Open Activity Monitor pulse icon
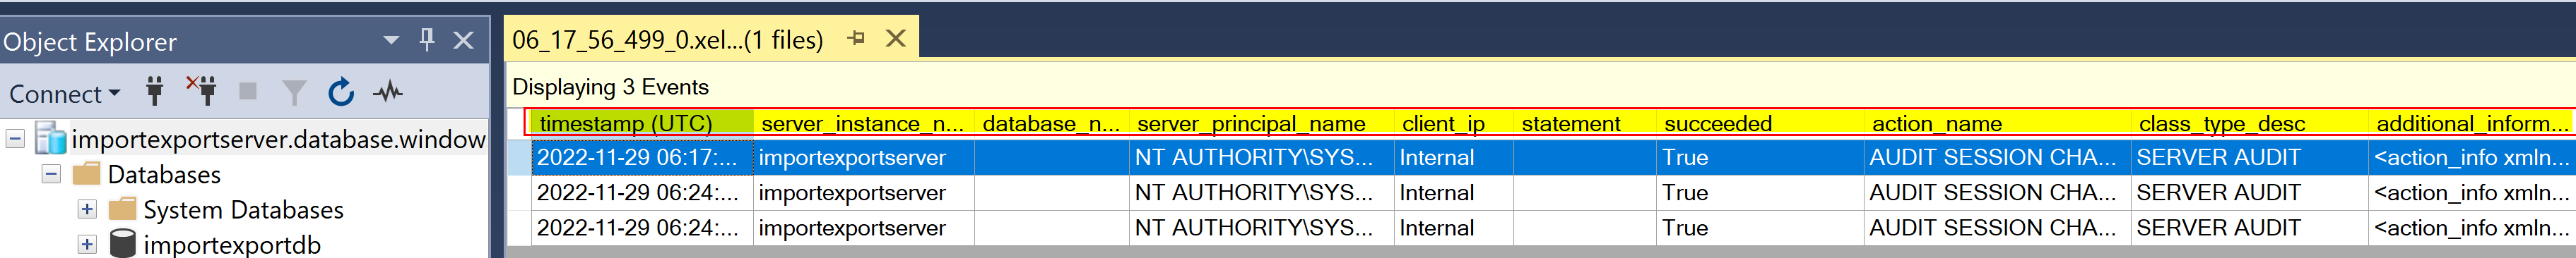Image resolution: width=2576 pixels, height=258 pixels. [x=388, y=92]
